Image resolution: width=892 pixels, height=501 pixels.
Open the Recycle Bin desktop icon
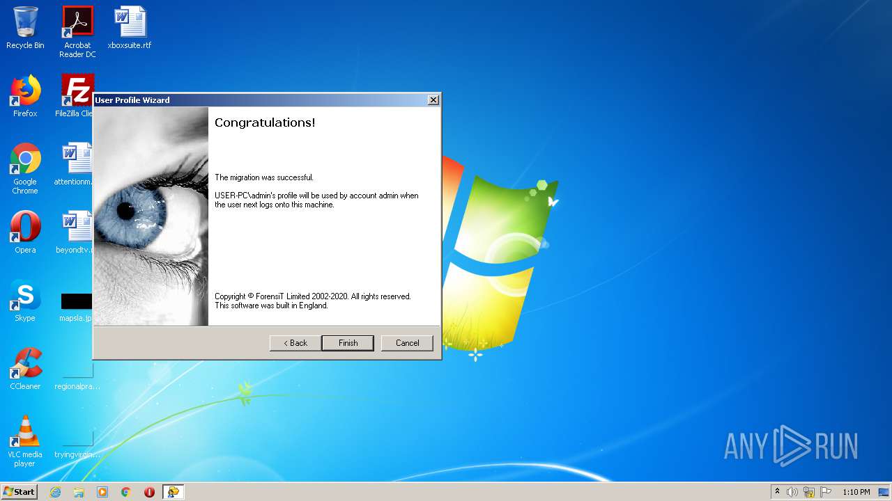pyautogui.click(x=25, y=28)
